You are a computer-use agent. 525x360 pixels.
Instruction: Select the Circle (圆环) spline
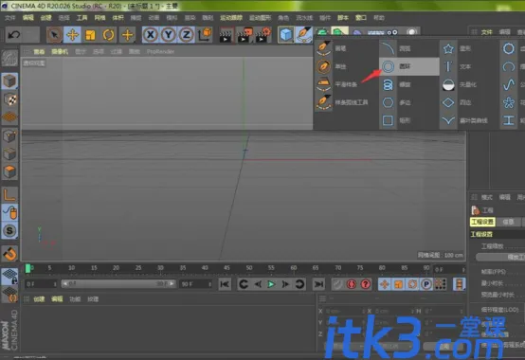[409, 66]
